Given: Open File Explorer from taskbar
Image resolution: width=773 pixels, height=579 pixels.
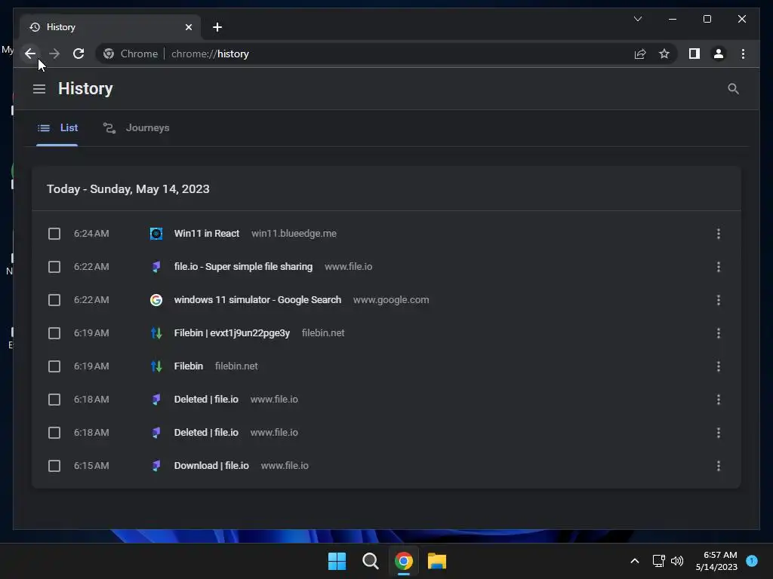Looking at the screenshot, I should pyautogui.click(x=437, y=561).
